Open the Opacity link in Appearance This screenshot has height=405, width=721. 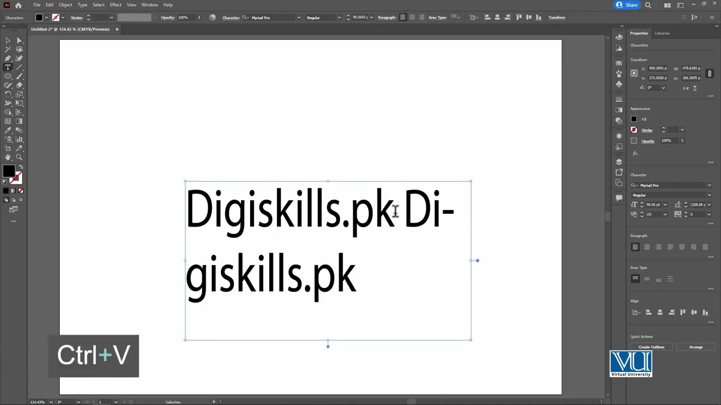tap(648, 141)
